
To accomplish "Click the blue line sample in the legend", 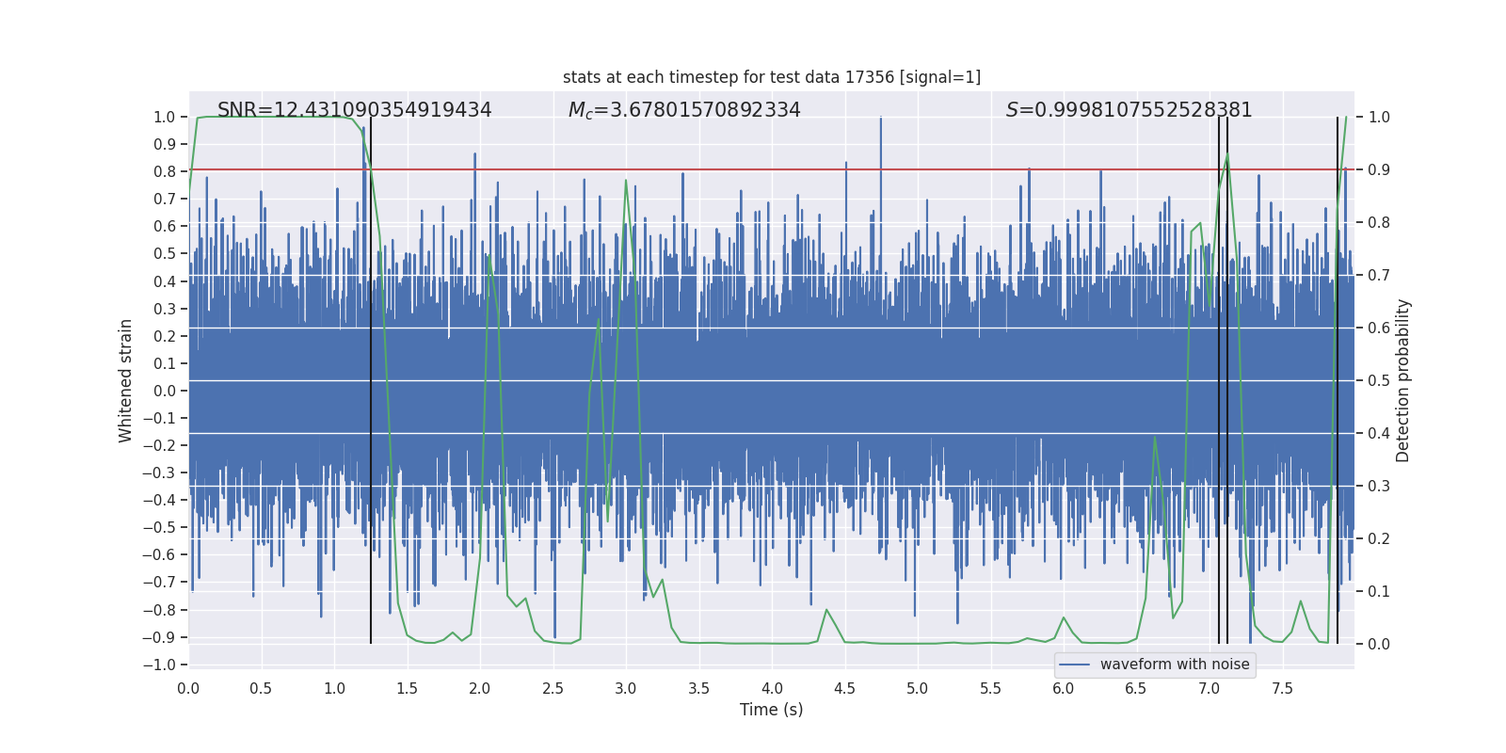I will tap(1074, 665).
